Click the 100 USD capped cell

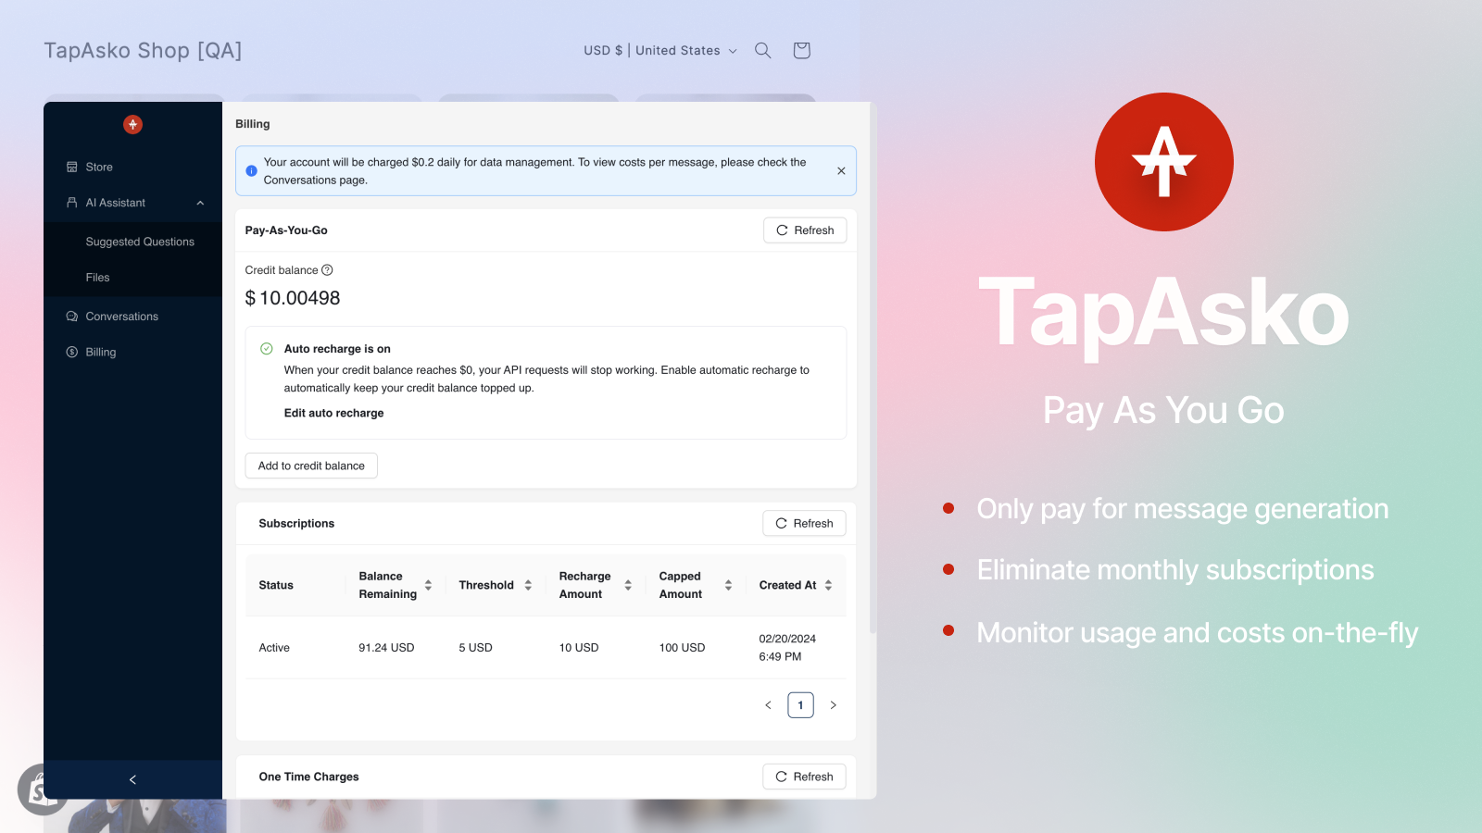(682, 648)
